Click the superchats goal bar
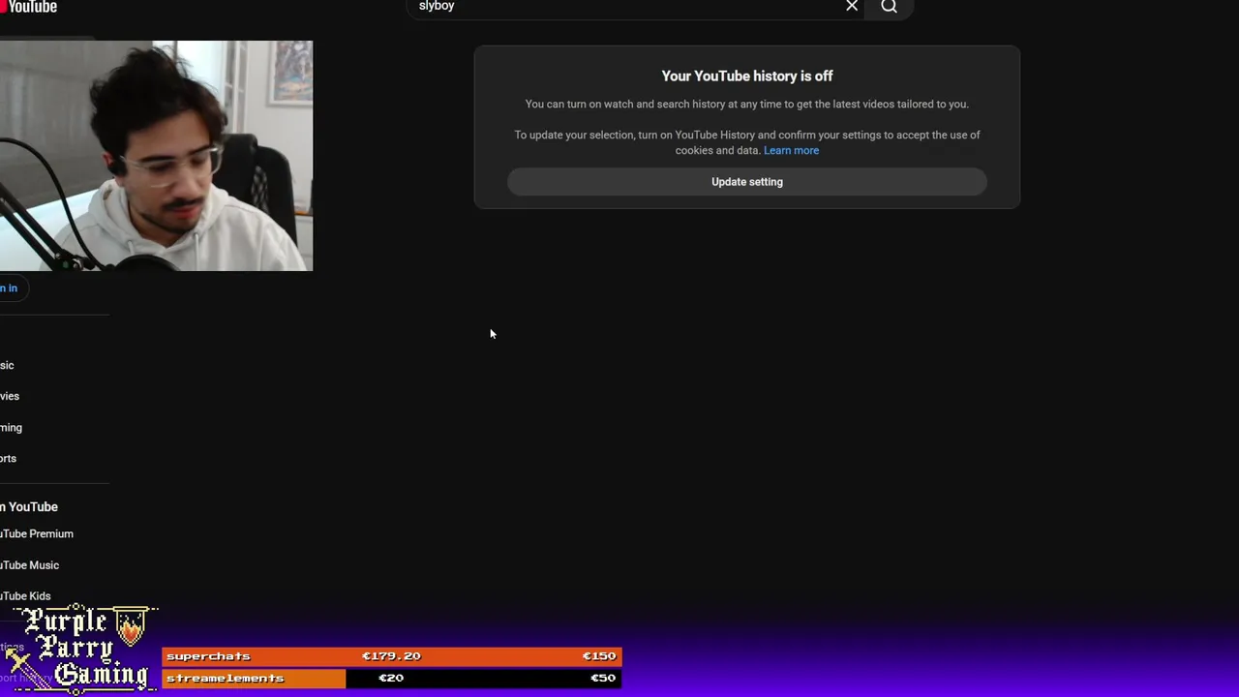The image size is (1239, 697). [x=391, y=656]
